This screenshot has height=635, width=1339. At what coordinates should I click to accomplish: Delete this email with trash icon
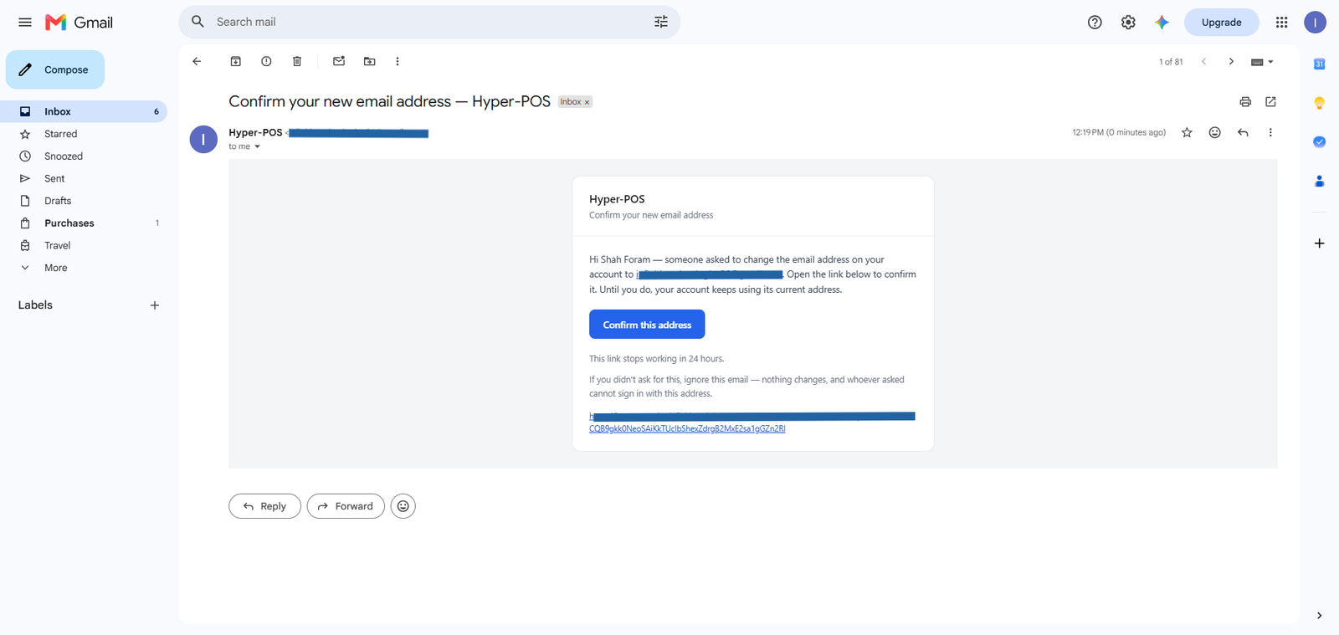pyautogui.click(x=297, y=61)
